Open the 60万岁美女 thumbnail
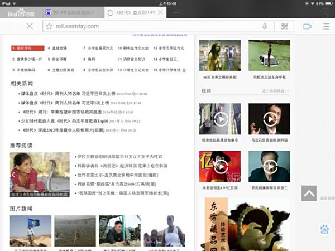This screenshot has width=335, height=251. point(220,55)
